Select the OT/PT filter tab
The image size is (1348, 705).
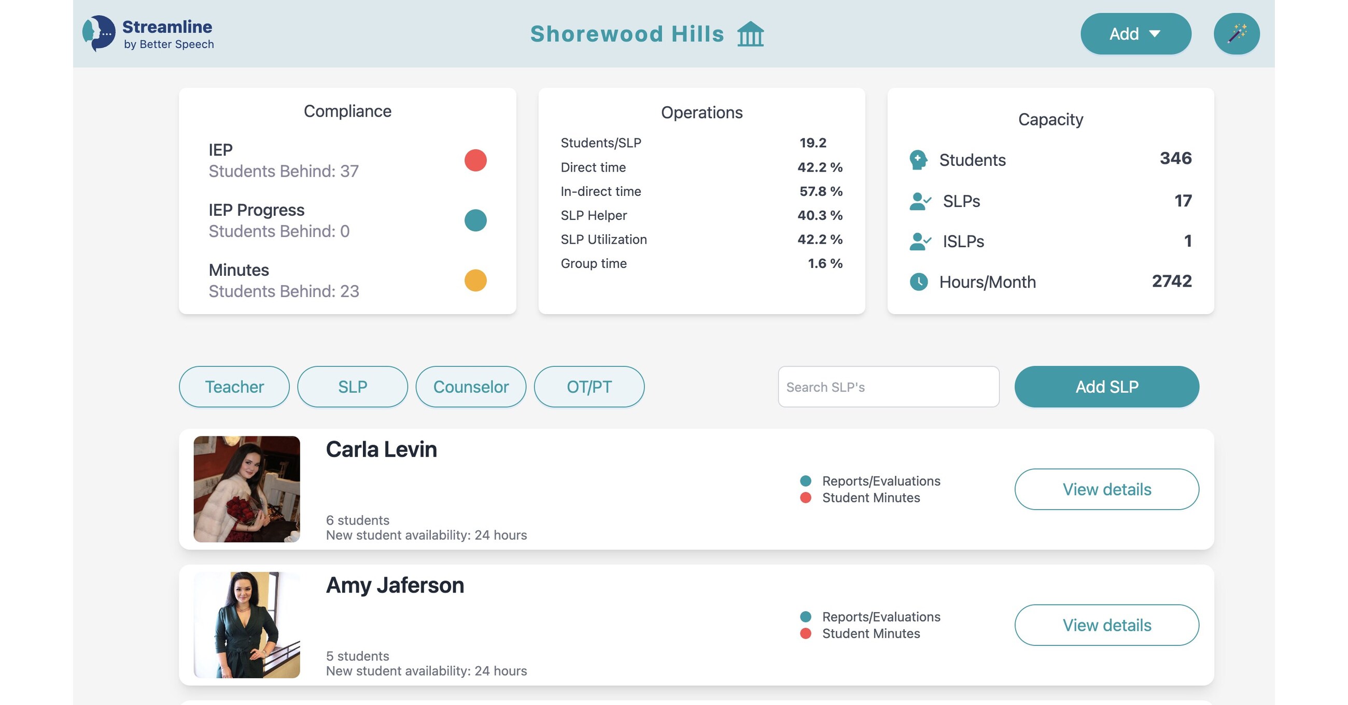tap(589, 386)
